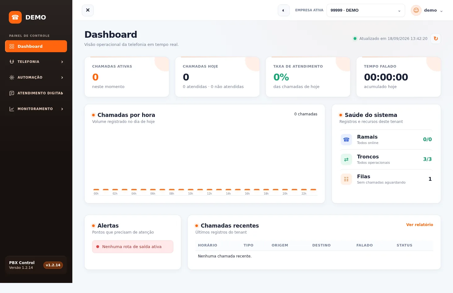Refresh the dashboard with the reload icon
453x293 pixels.
pos(436,38)
